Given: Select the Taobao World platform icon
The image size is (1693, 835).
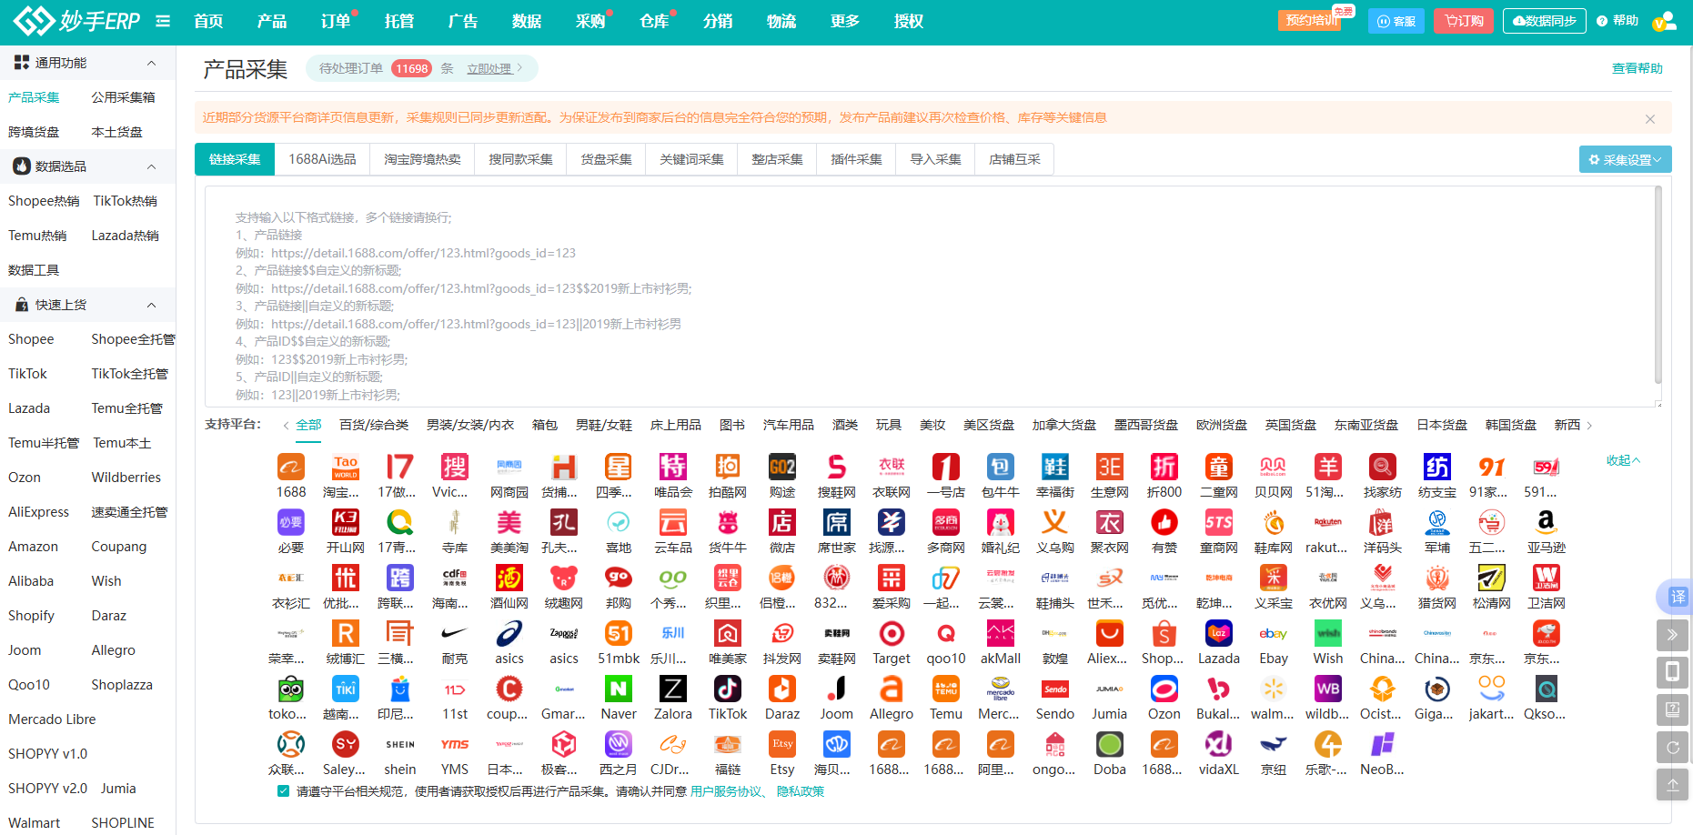Looking at the screenshot, I should click(346, 468).
